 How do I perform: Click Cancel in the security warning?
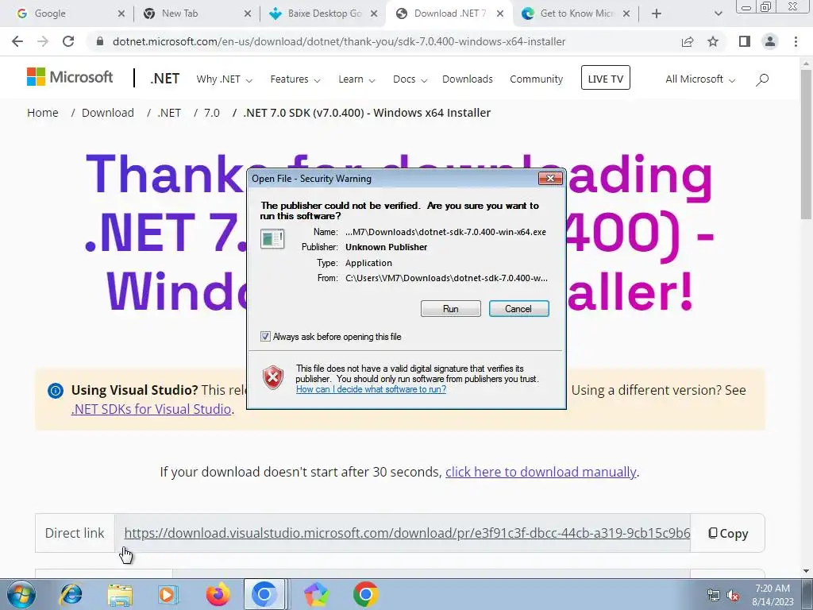(518, 309)
